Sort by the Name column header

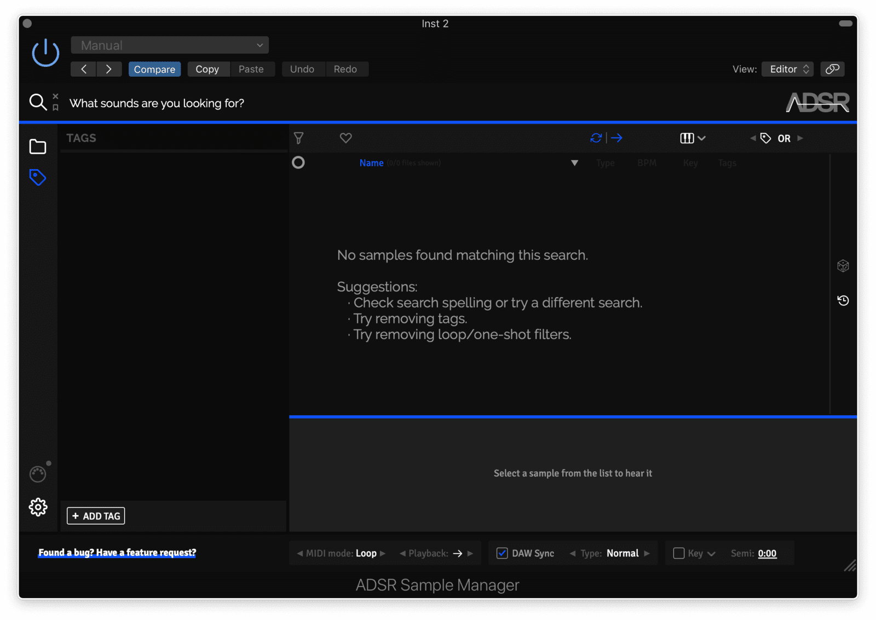tap(371, 163)
